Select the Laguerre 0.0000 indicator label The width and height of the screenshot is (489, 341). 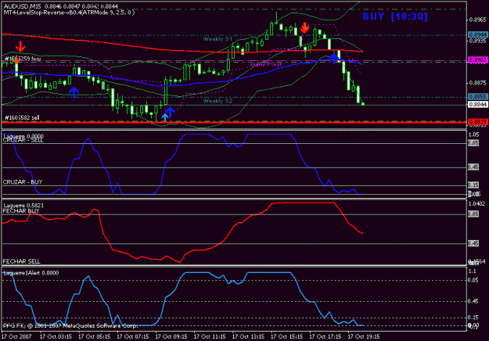[23, 136]
